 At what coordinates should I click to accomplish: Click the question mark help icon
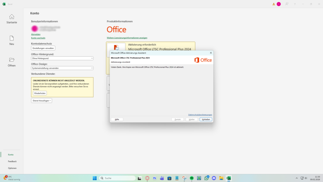click(x=295, y=4)
